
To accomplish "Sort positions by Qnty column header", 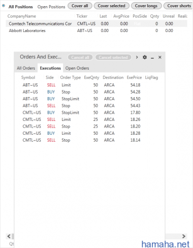I will click(154, 16).
